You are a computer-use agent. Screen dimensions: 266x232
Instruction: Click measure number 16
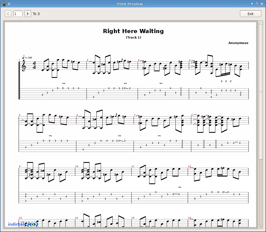(x=189, y=218)
